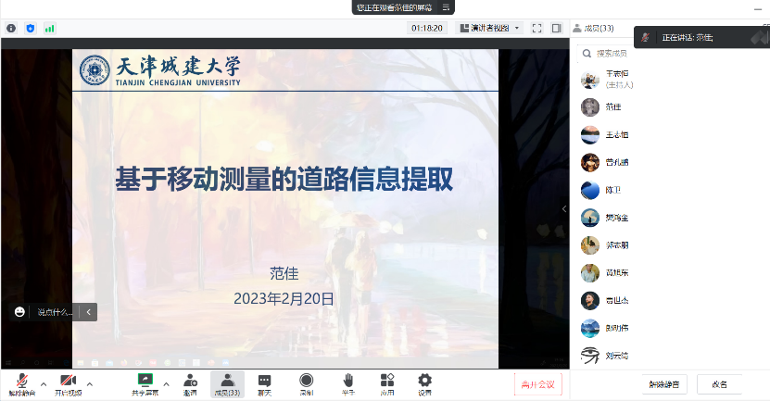
Task: Start recording the meeting
Action: [x=307, y=384]
